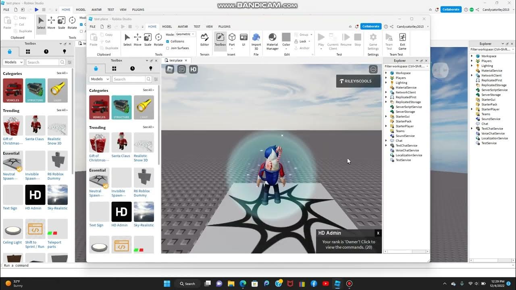Select the Move tool in front window
This screenshot has height=290, width=516.
click(x=137, y=39)
